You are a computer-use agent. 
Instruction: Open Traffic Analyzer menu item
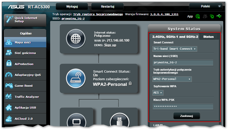[25, 97]
